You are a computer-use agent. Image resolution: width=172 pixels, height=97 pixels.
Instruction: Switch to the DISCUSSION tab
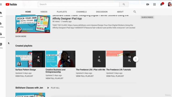coord(102,12)
